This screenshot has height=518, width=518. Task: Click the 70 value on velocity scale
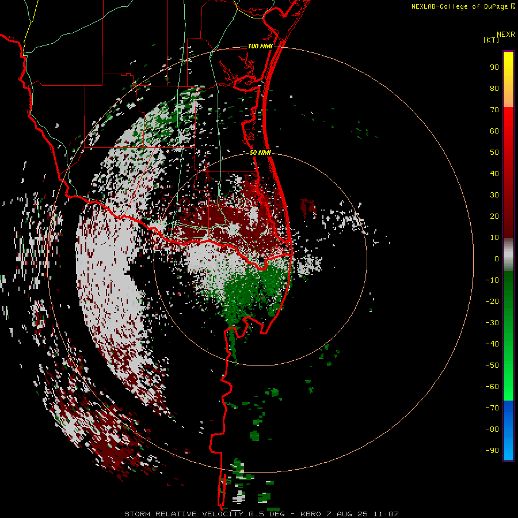(x=494, y=110)
